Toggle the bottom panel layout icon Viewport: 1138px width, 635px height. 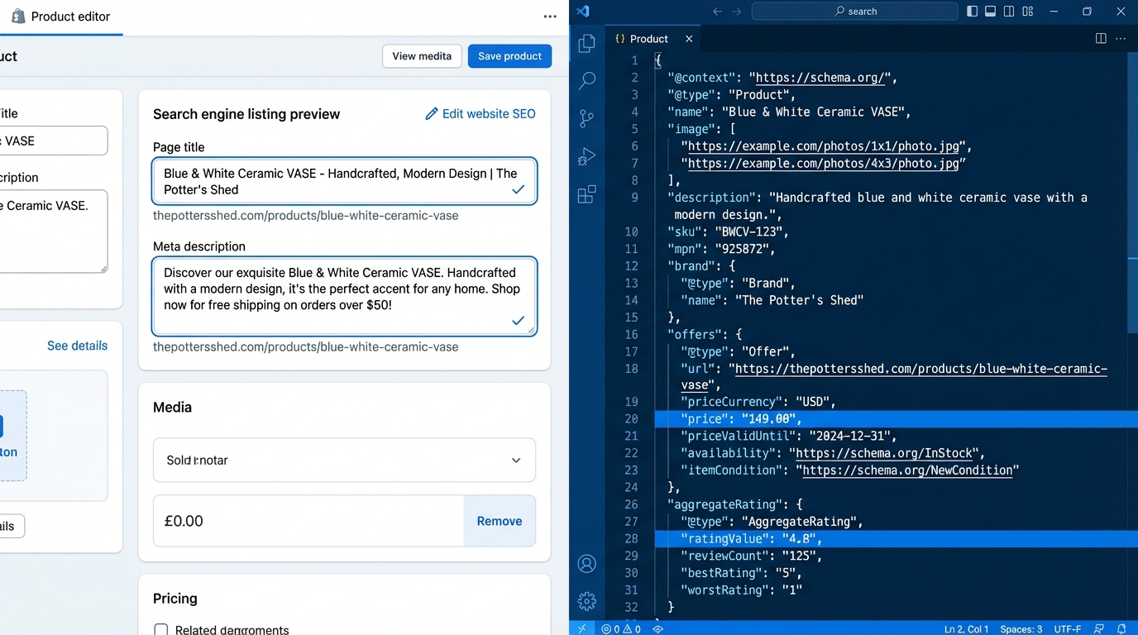click(x=990, y=12)
